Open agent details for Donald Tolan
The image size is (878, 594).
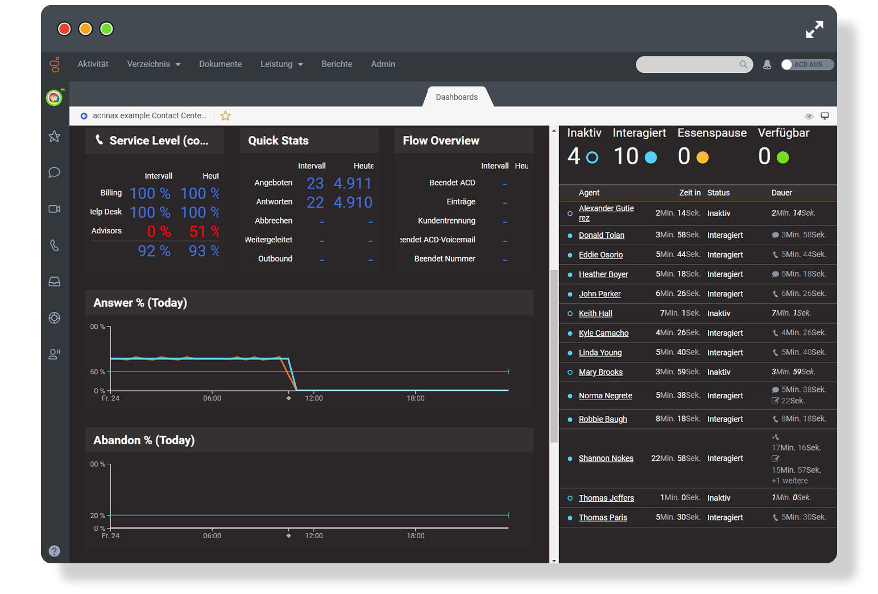tap(602, 235)
